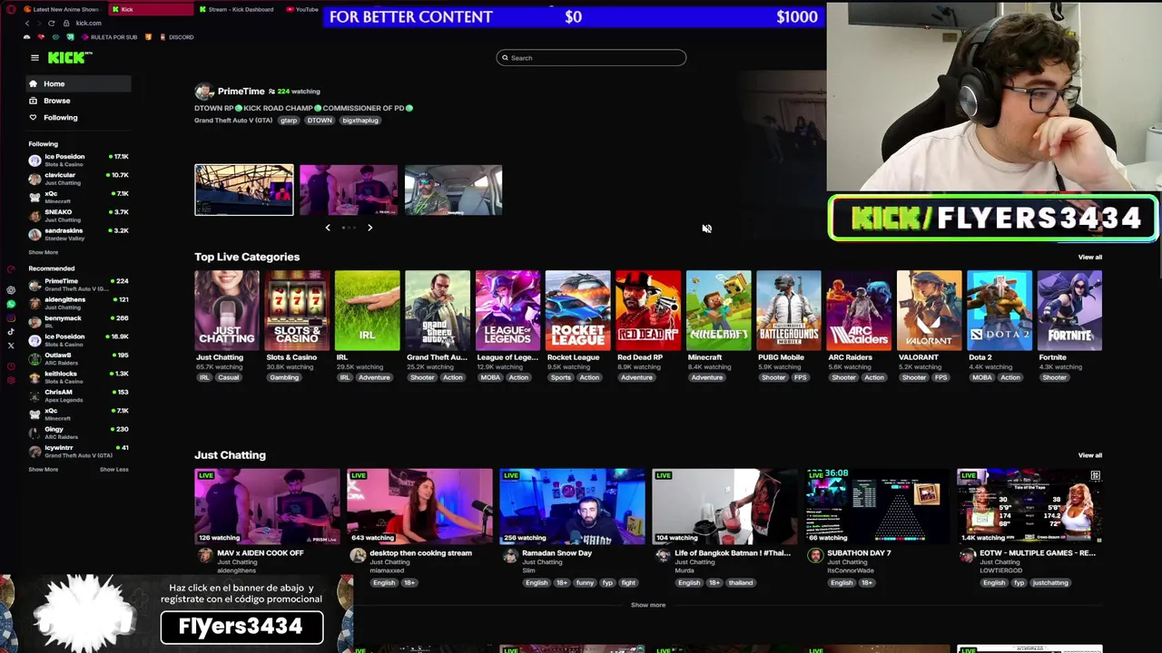Open RULETA POR SUB bookmark
Viewport: 1162px width, 653px height.
click(110, 37)
